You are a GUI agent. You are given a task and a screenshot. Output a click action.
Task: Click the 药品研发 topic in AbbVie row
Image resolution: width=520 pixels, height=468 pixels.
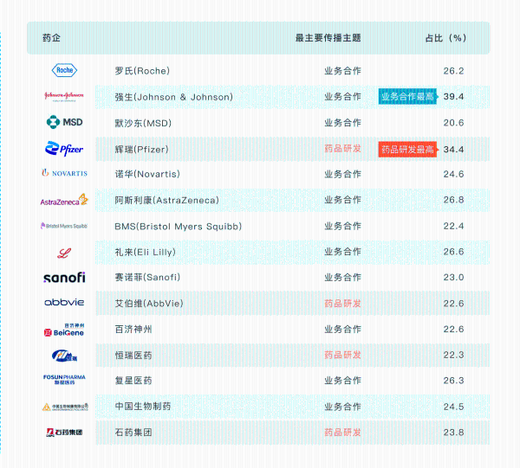(x=342, y=303)
